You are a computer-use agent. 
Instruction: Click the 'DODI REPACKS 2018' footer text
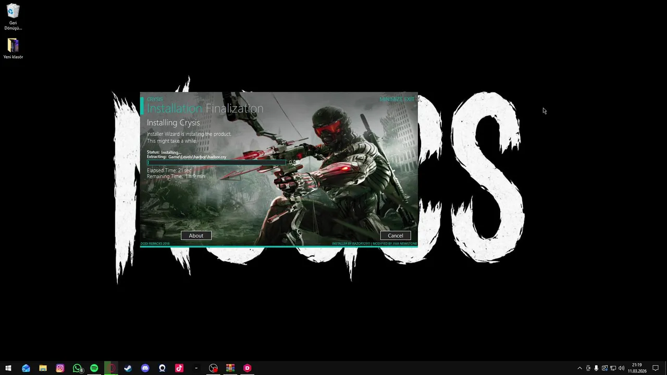(x=155, y=244)
